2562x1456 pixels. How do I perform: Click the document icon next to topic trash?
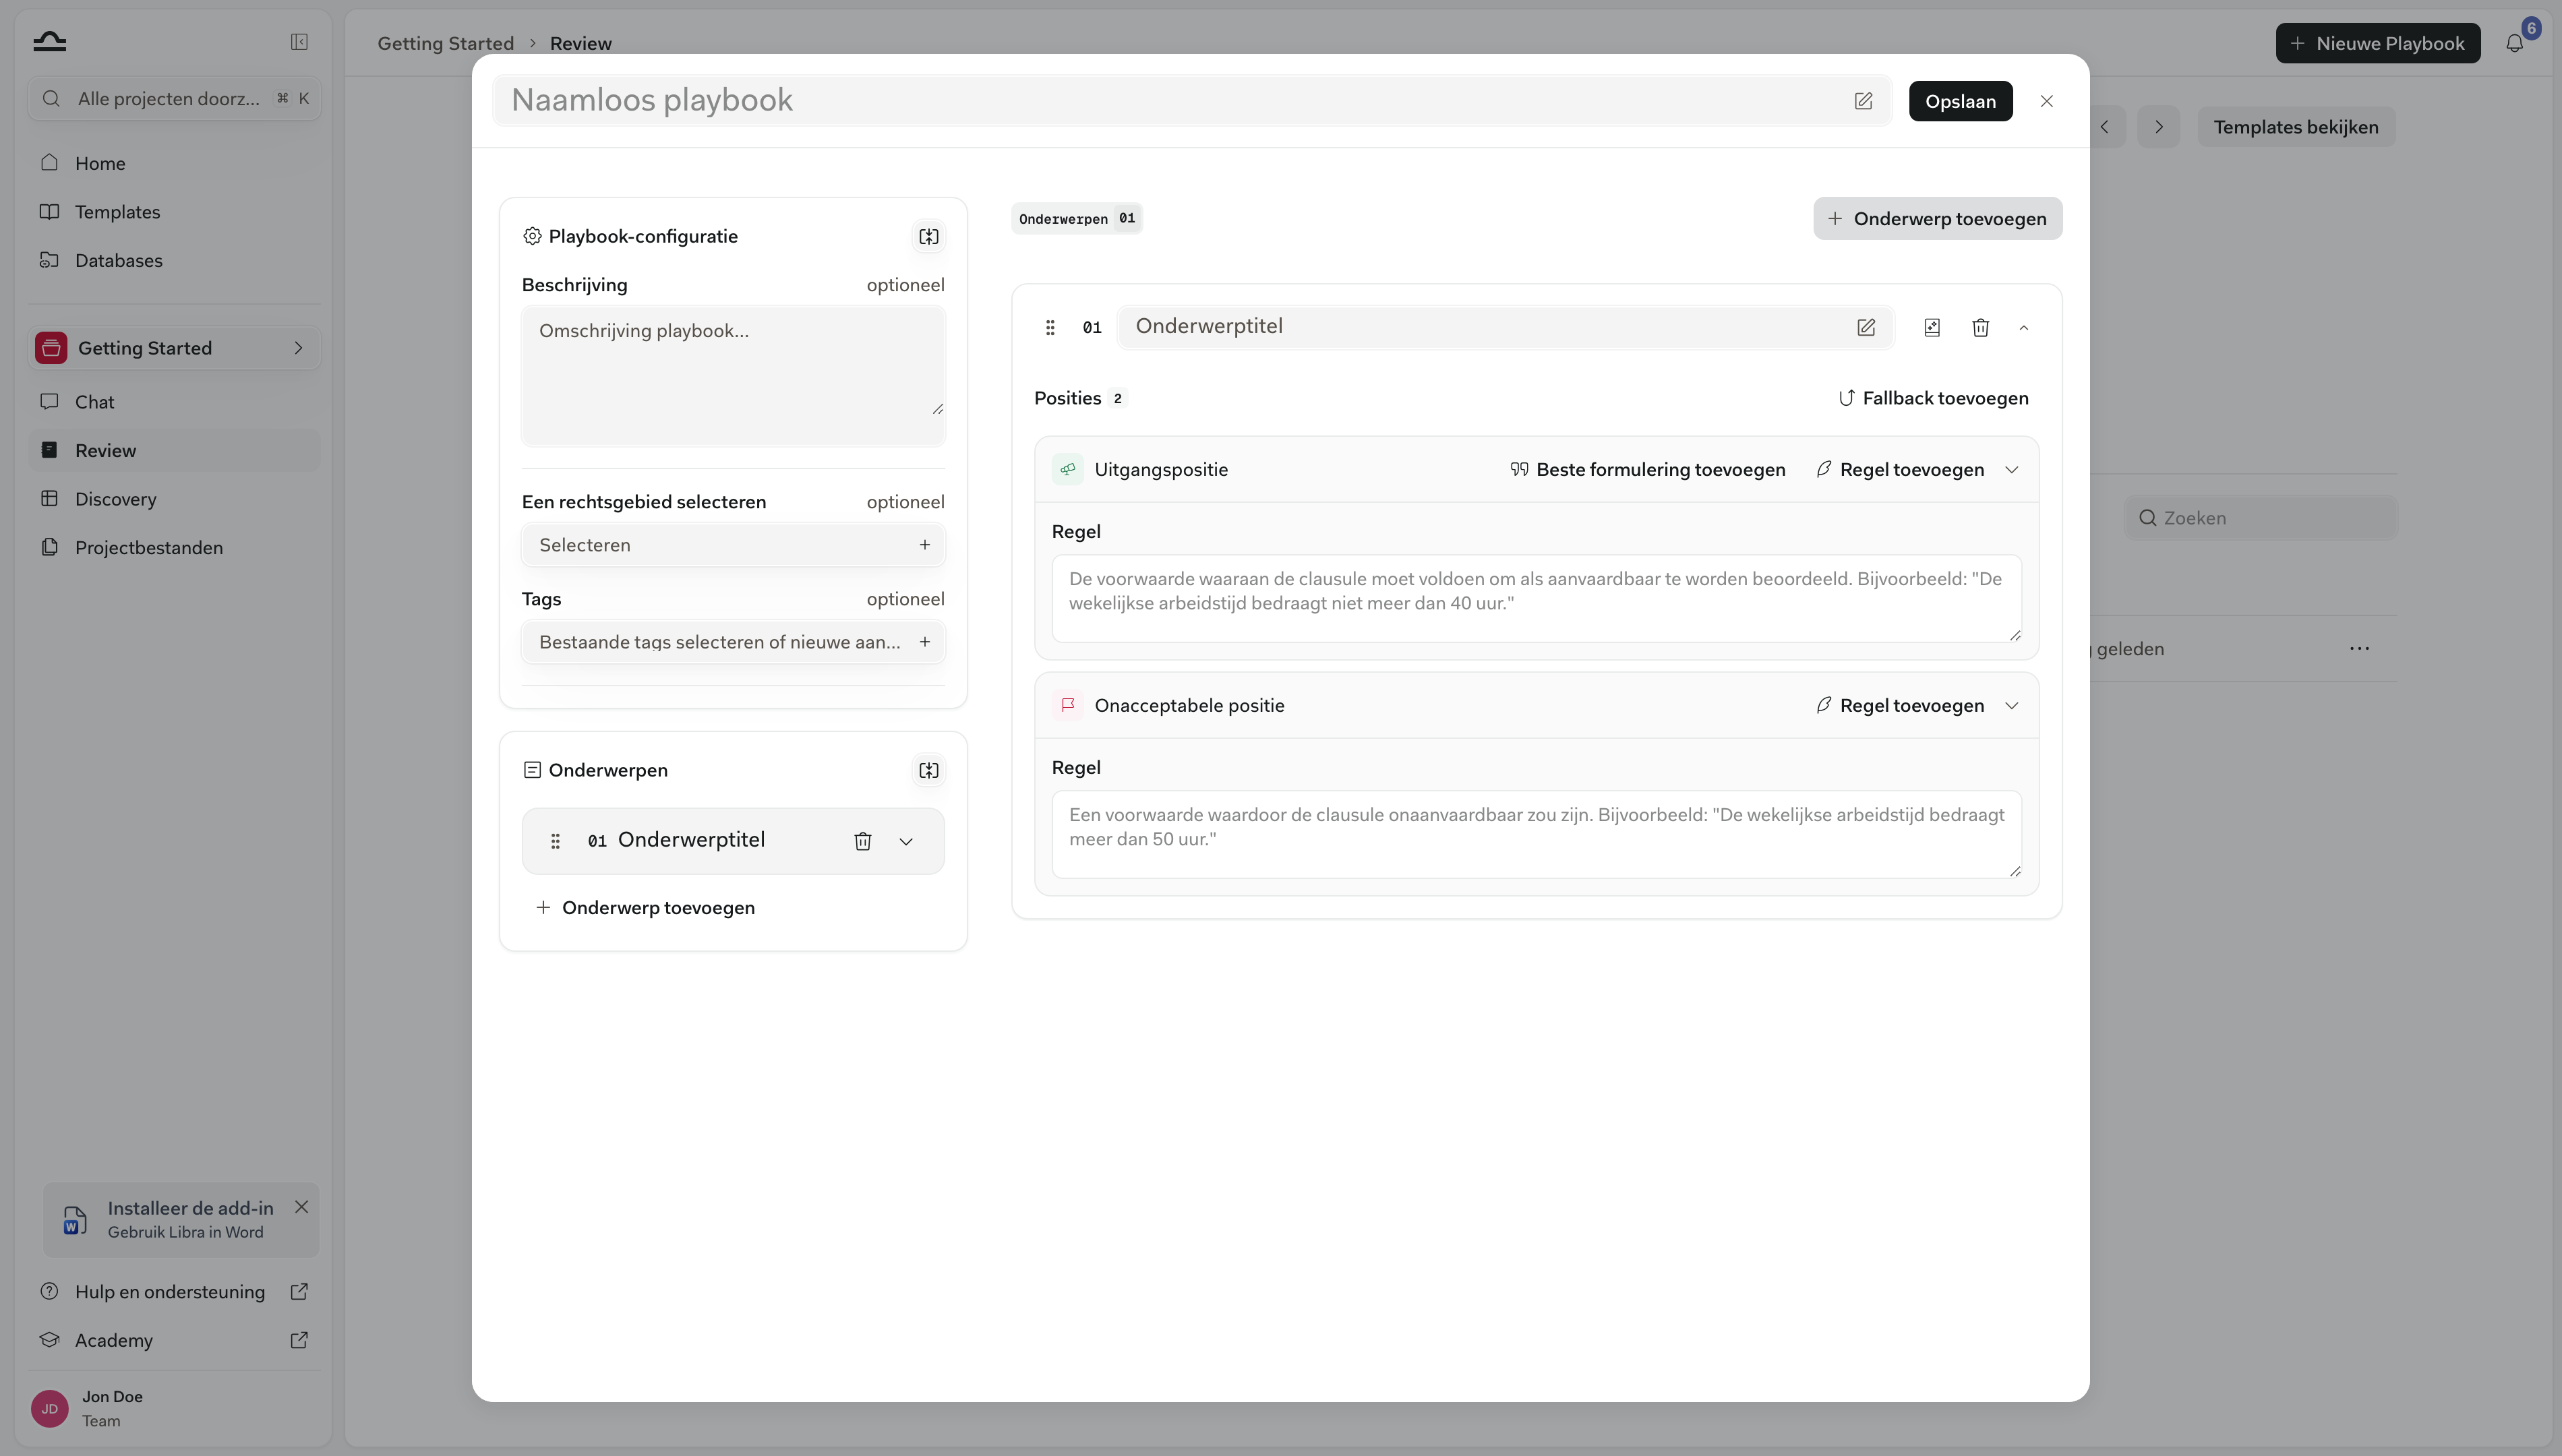click(x=1932, y=327)
